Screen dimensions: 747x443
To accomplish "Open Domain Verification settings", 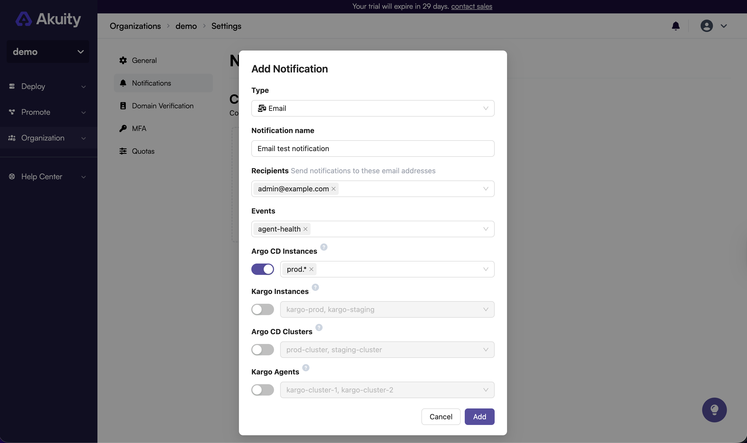I will pyautogui.click(x=163, y=106).
